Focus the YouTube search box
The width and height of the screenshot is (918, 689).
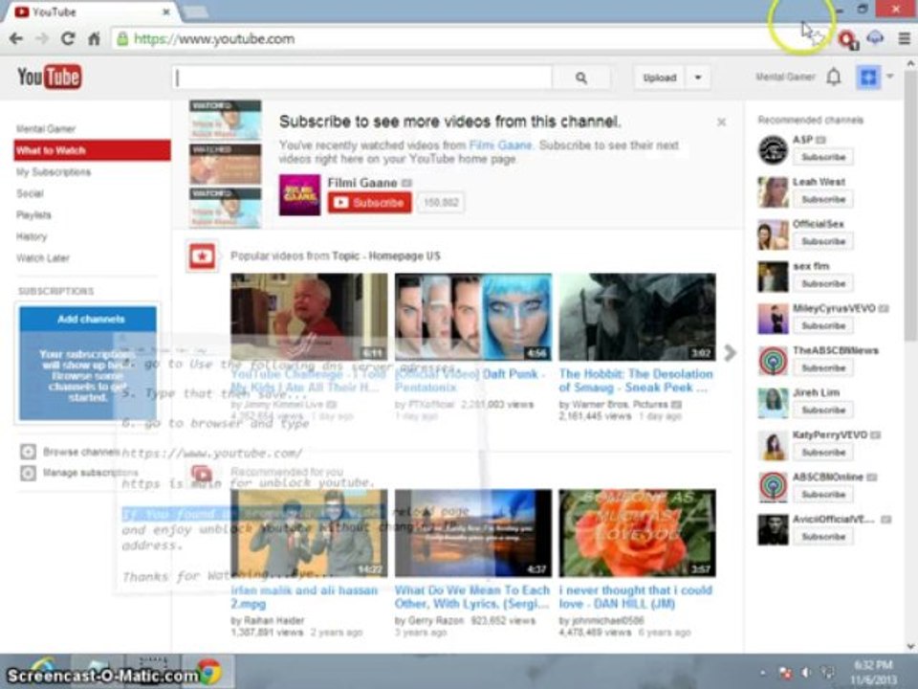click(361, 78)
